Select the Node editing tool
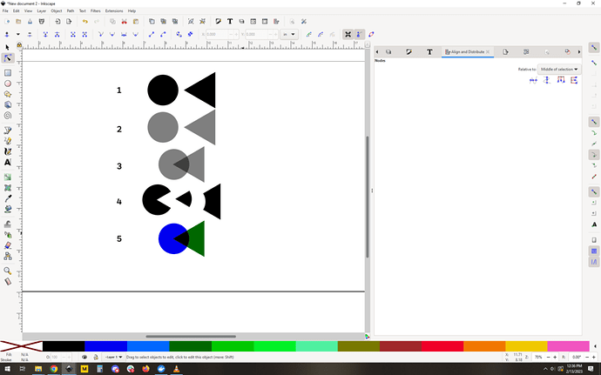The width and height of the screenshot is (601, 375). 8,59
